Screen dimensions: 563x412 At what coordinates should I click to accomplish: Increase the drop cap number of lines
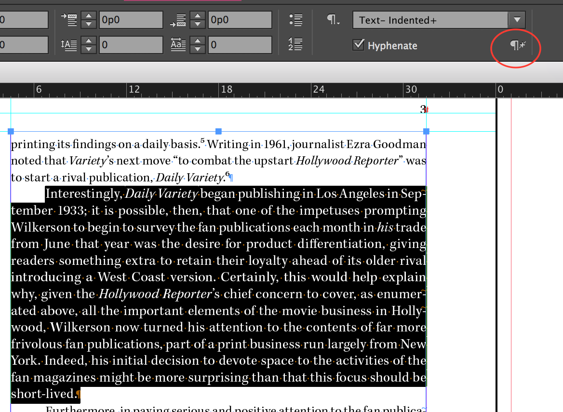coord(89,41)
